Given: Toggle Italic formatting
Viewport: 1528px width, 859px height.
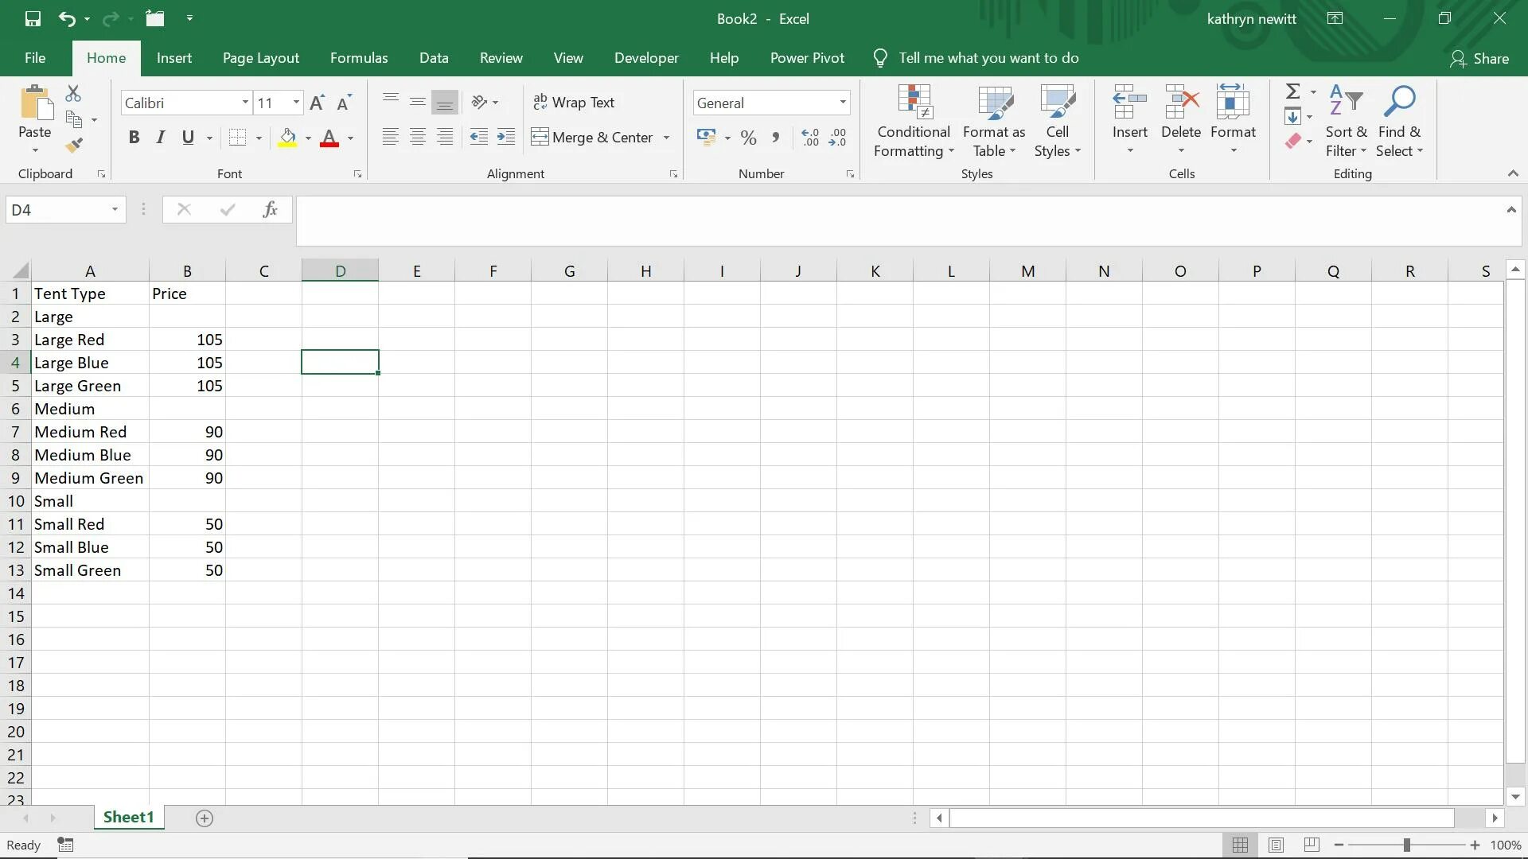Looking at the screenshot, I should tap(161, 138).
